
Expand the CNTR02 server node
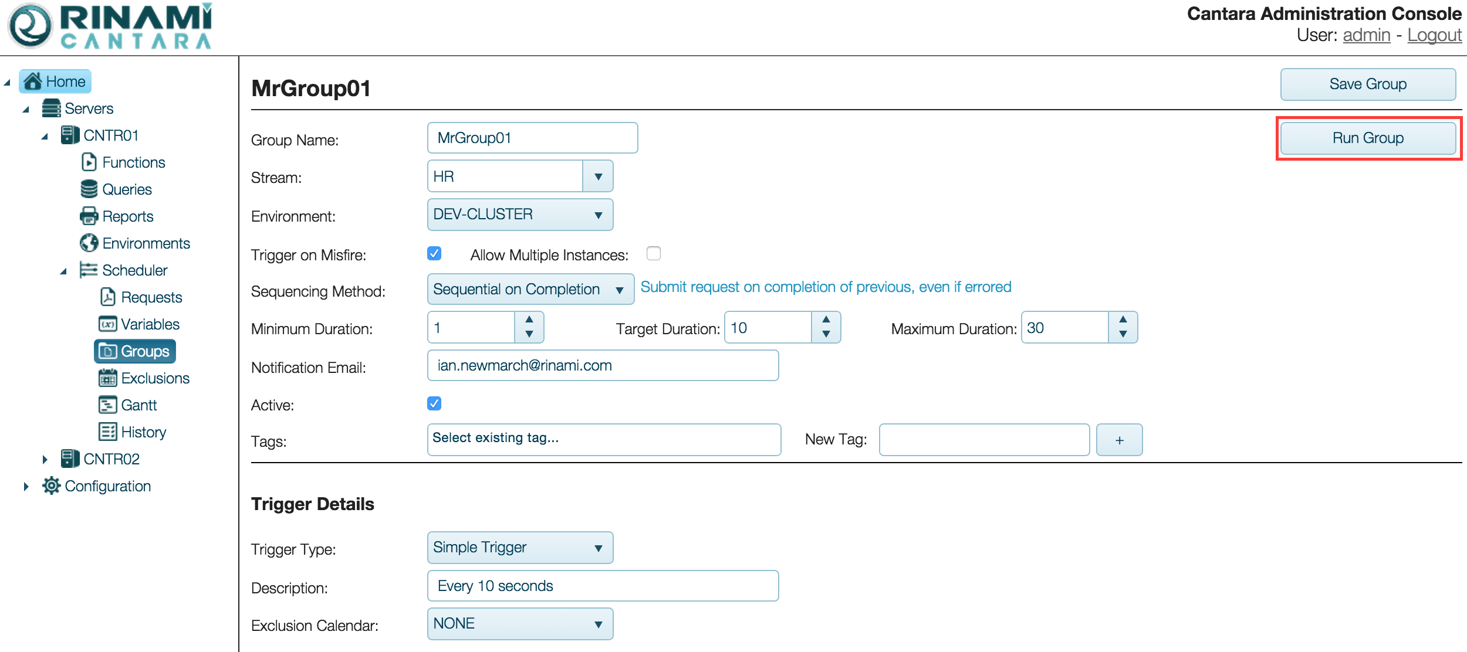pyautogui.click(x=45, y=460)
